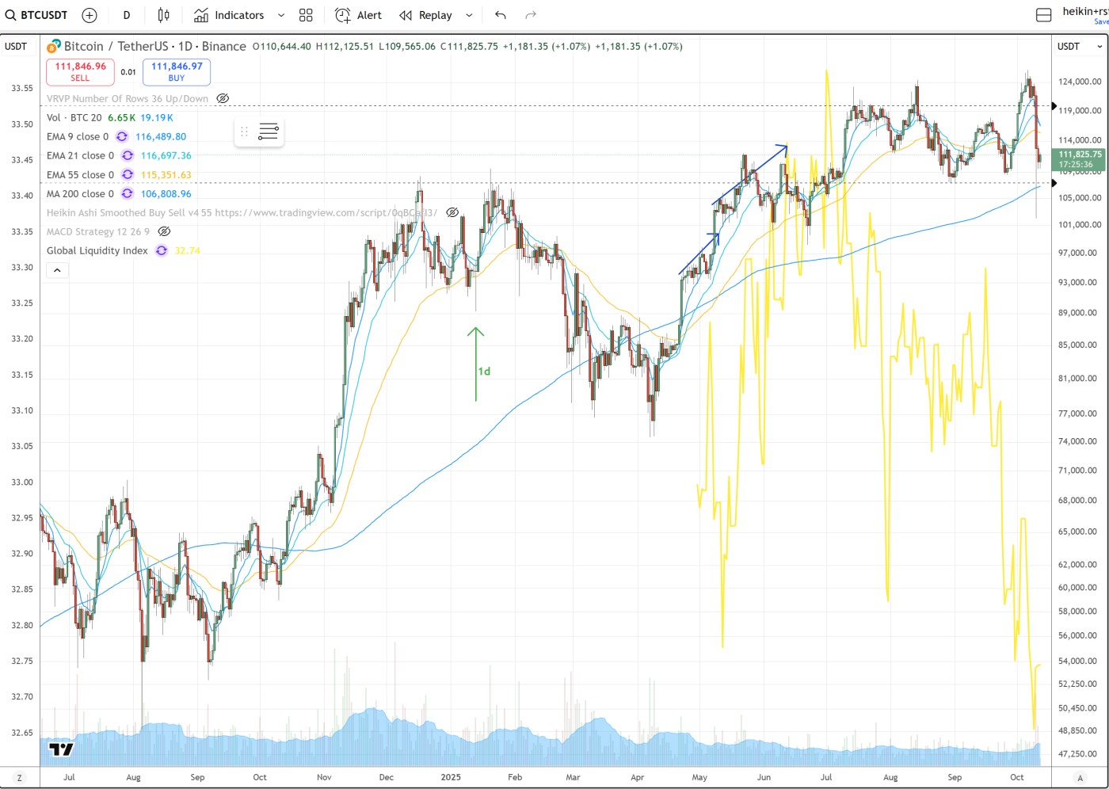The width and height of the screenshot is (1109, 789).
Task: Show the hidden VRVP indicator via eye icon
Action: pos(223,99)
